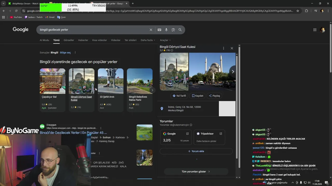Open the YouTube bookmark
The image size is (332, 186).
point(16,17)
